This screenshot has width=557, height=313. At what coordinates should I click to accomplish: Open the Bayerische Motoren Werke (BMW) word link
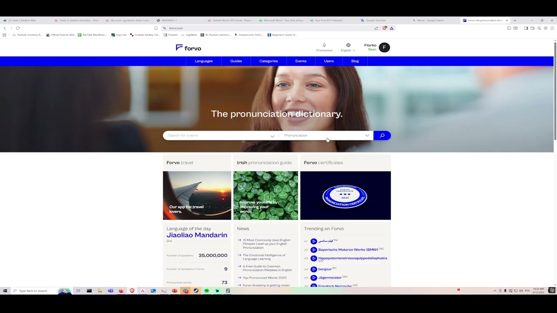348,250
